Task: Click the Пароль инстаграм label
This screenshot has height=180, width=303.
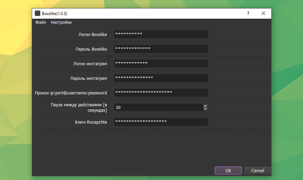Action: (x=89, y=78)
